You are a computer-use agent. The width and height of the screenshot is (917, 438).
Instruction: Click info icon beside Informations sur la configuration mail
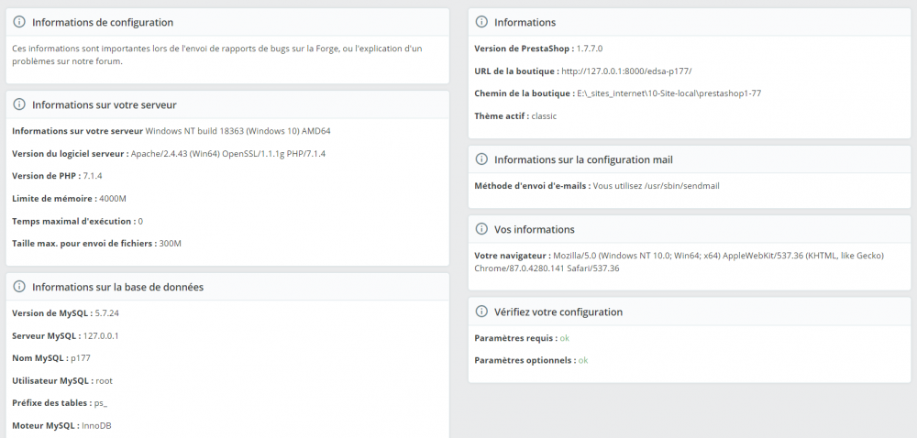point(481,159)
